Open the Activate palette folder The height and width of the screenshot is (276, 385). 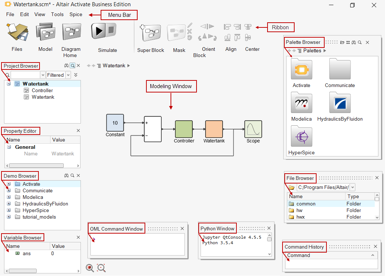click(301, 69)
